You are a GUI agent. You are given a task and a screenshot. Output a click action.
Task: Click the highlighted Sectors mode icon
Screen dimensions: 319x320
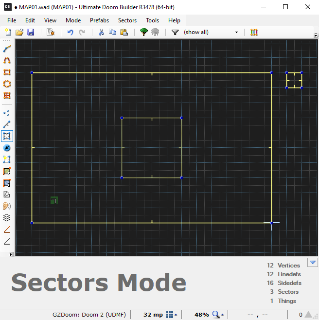pyautogui.click(x=7, y=136)
